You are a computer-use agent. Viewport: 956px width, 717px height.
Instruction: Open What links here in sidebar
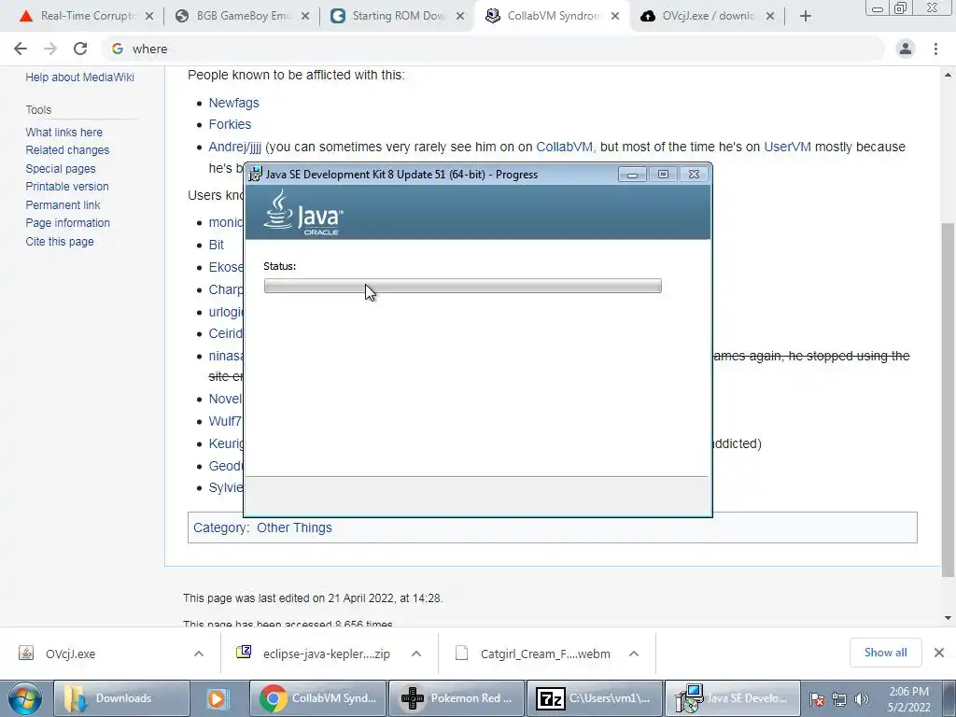point(64,133)
